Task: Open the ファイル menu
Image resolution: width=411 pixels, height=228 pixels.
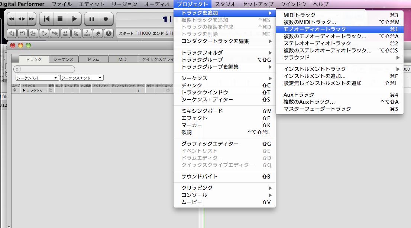Action: 62,4
